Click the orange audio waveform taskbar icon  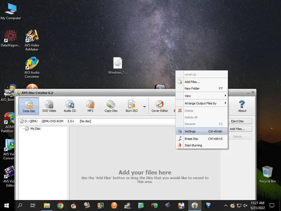point(114,206)
